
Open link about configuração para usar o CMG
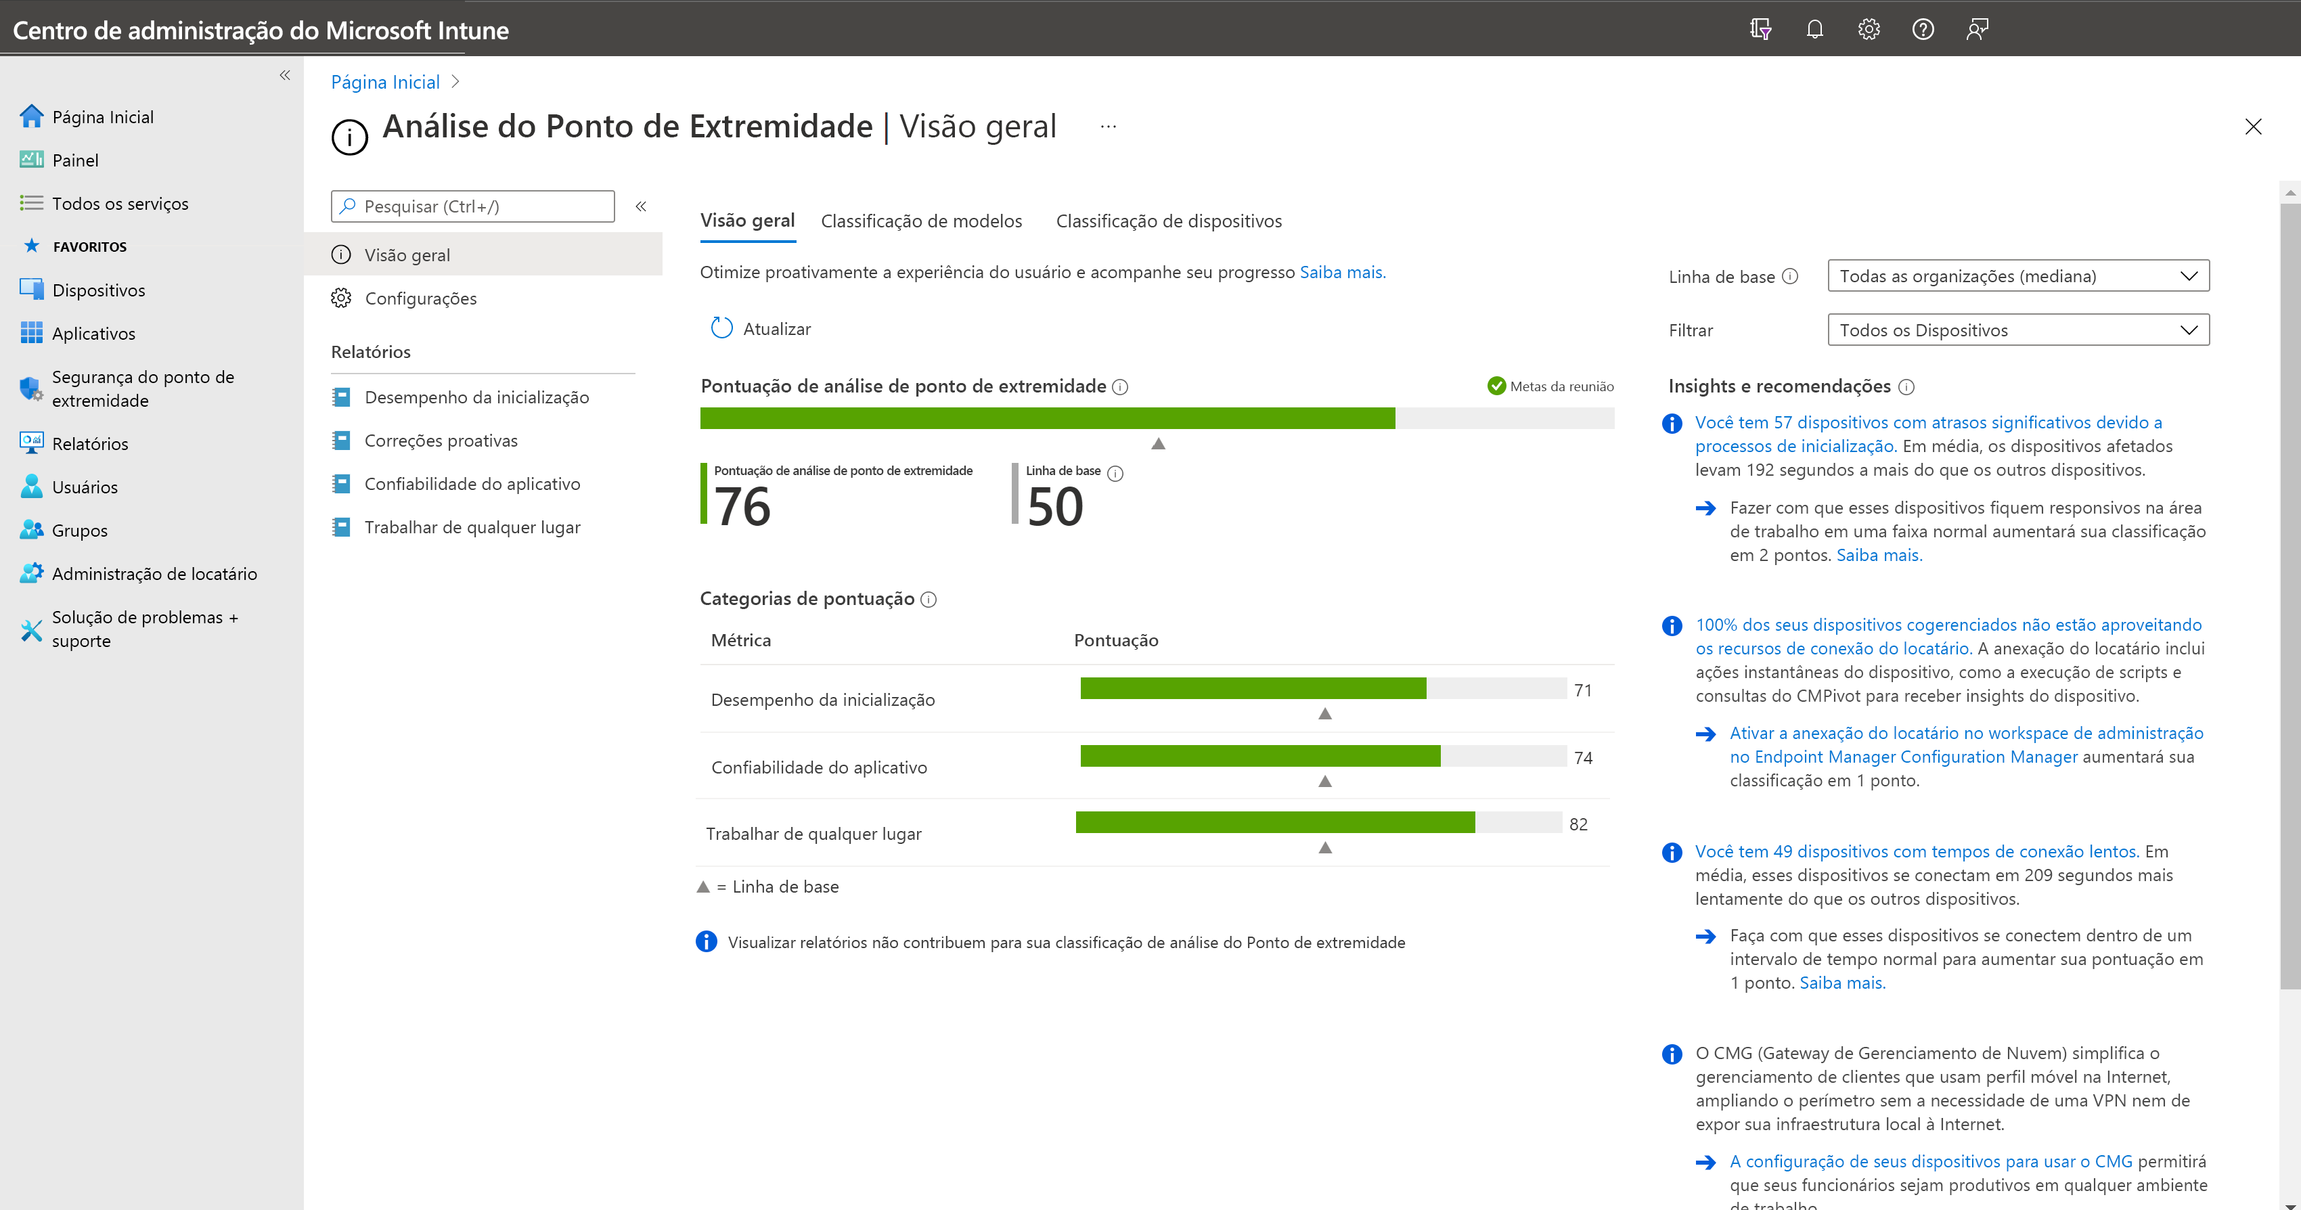1930,1161
